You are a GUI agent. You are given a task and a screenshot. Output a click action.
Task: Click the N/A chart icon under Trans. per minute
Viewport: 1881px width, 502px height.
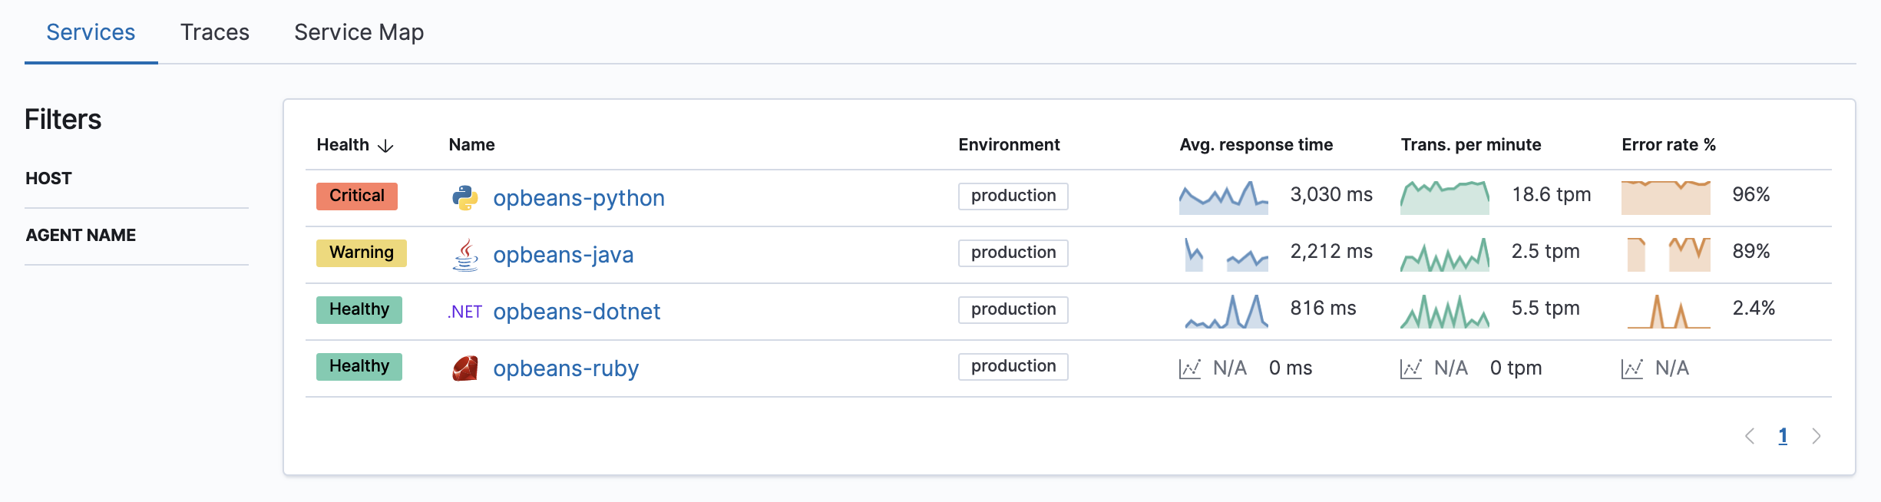1410,368
